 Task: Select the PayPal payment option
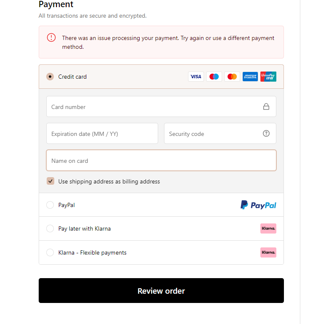(x=50, y=205)
